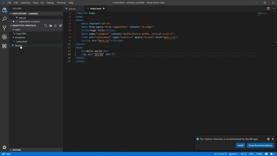
Task: Change indentation via Spaces: 4
Action: pos(233,154)
